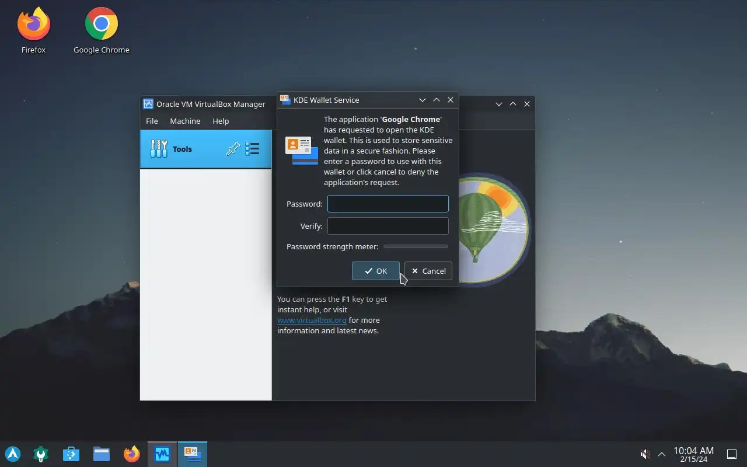Open the Help menu in VirtualBox Manager
The width and height of the screenshot is (747, 467).
221,121
